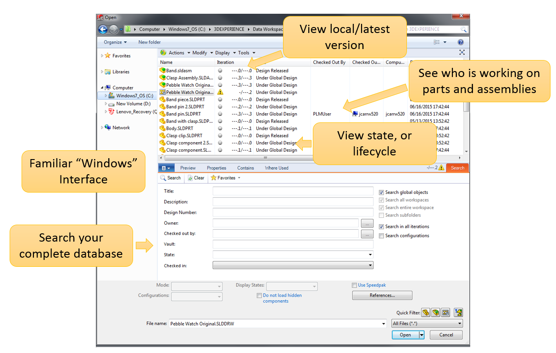
Task: Uncheck Search global objects
Action: [x=382, y=193]
